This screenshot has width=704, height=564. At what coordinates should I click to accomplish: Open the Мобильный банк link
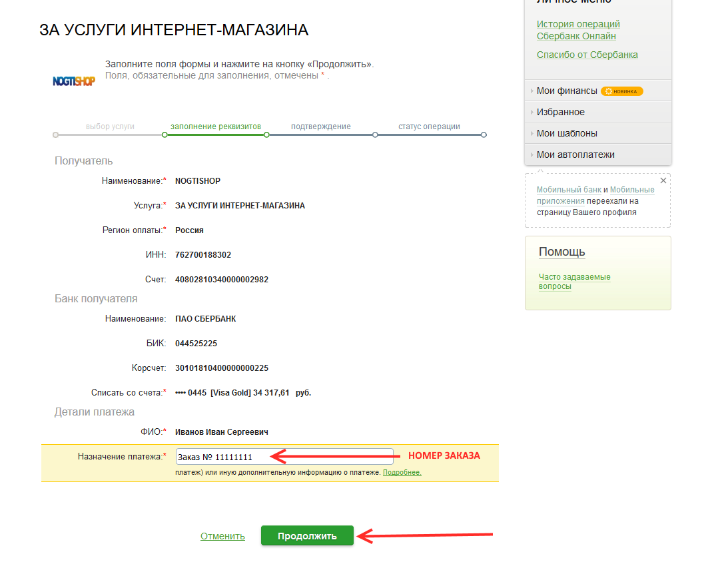(x=569, y=190)
